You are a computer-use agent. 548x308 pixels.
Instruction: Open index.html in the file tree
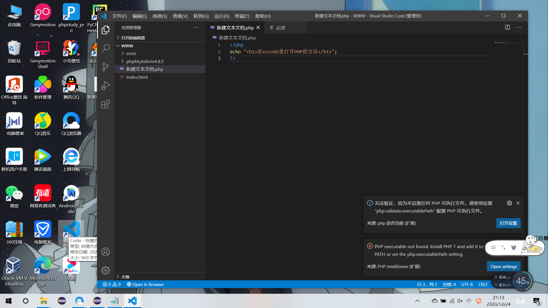click(137, 77)
